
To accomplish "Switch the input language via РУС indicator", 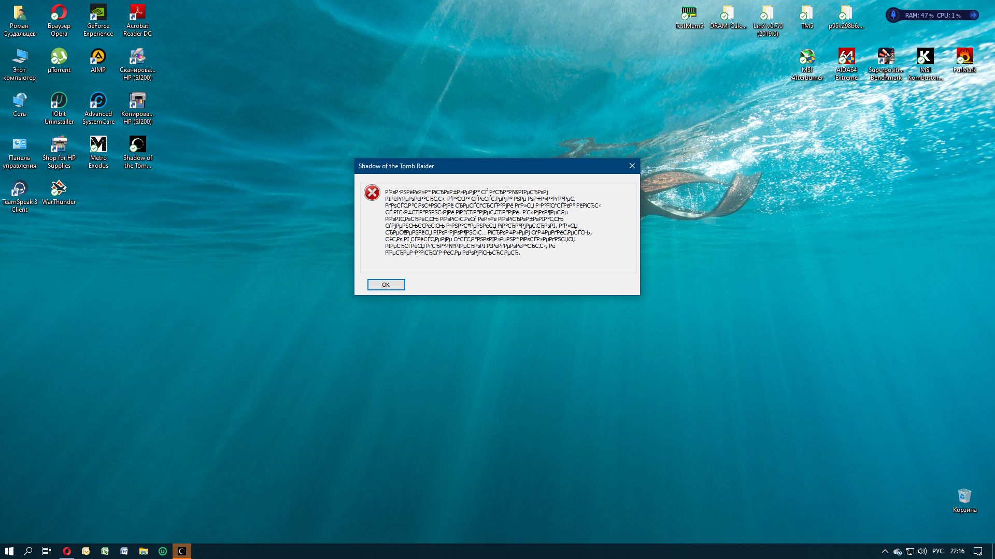I will click(937, 551).
